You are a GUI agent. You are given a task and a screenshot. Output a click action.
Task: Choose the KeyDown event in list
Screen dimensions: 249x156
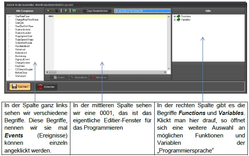tap(20, 66)
